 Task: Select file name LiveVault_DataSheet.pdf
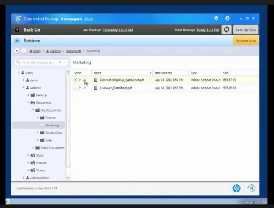point(116,88)
